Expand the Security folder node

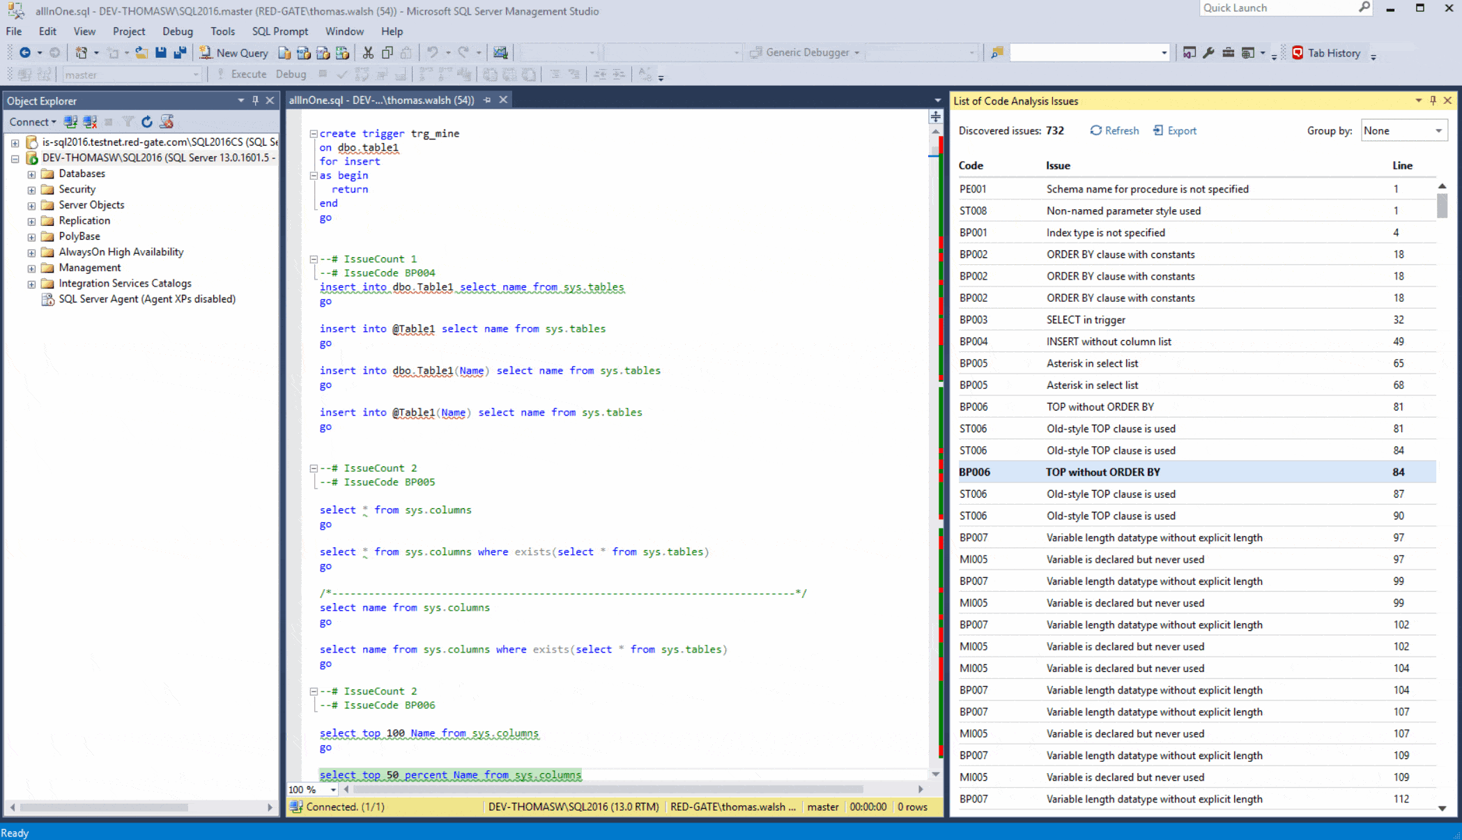31,190
